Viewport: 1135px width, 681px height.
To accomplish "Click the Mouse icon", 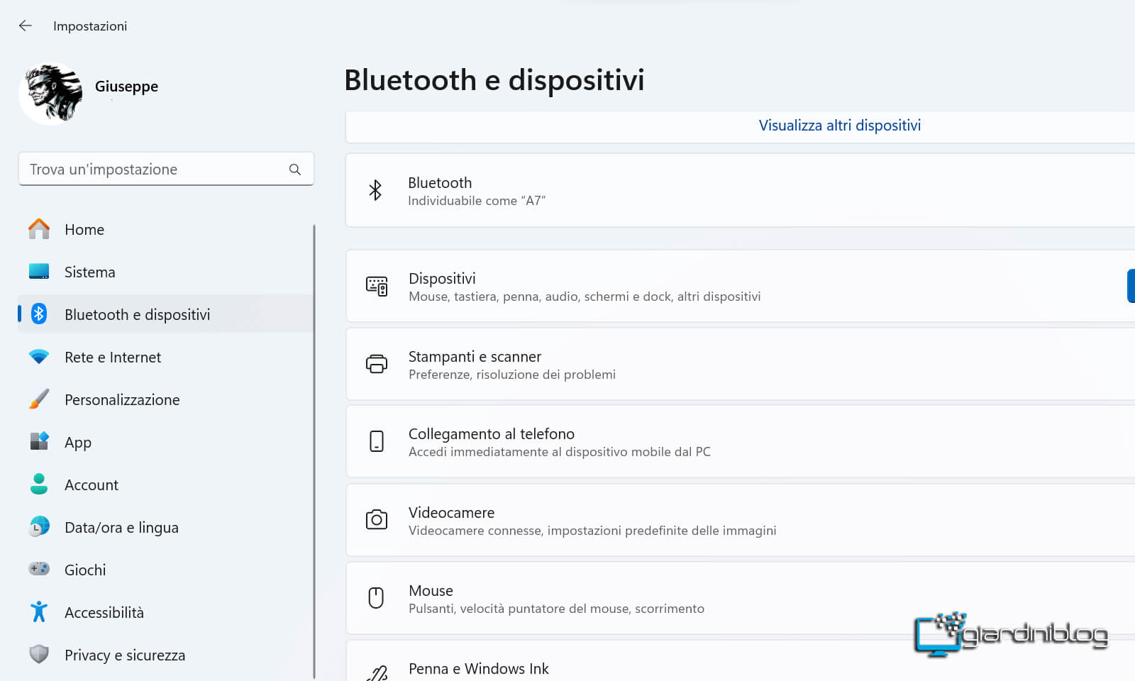I will coord(377,597).
